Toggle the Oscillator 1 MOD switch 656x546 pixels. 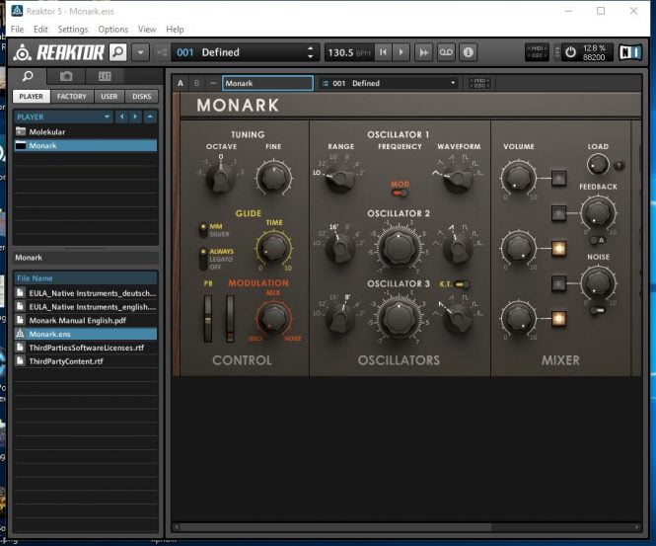click(x=400, y=194)
